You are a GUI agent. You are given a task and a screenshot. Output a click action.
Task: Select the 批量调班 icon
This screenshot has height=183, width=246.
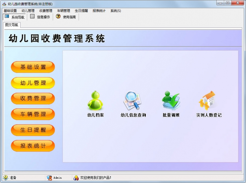(170, 102)
